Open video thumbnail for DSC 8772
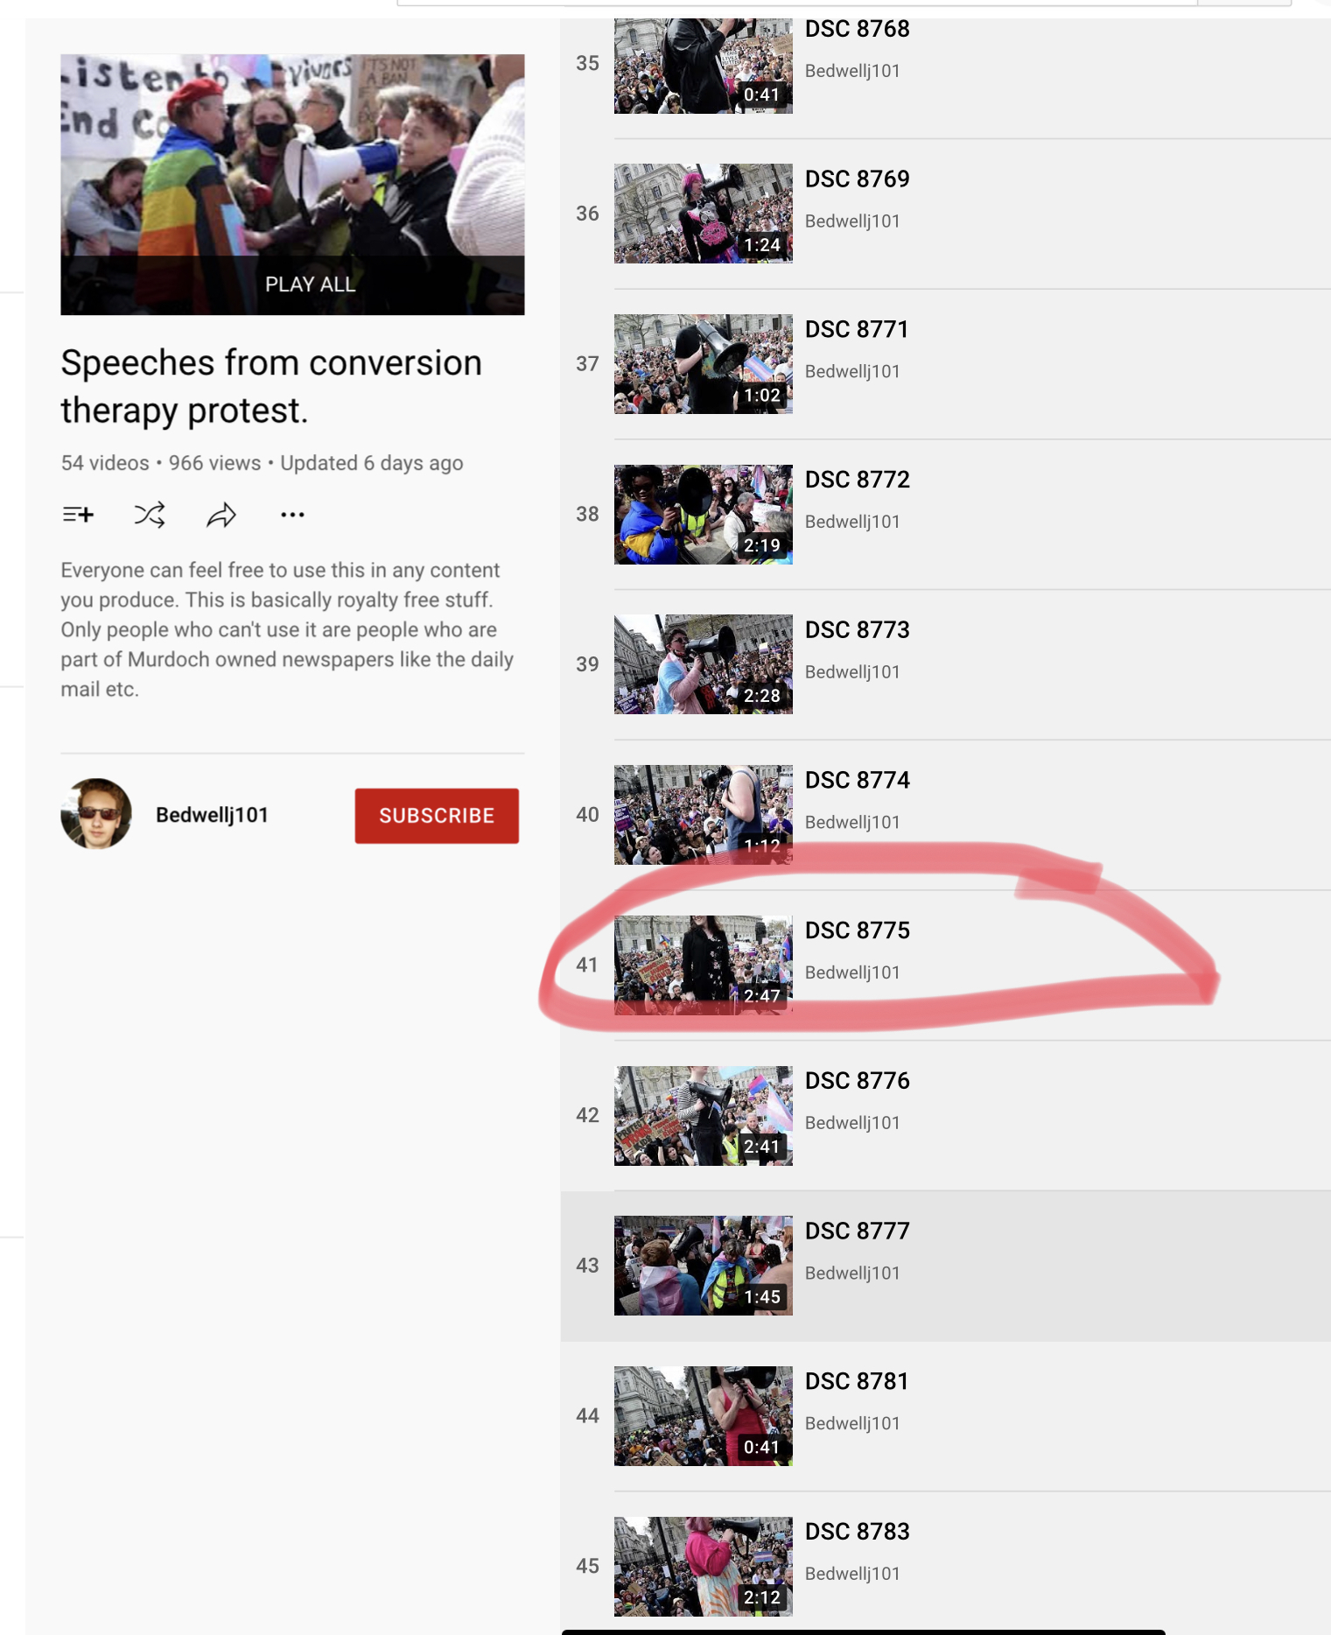Screen dimensions: 1331x1635 click(704, 515)
